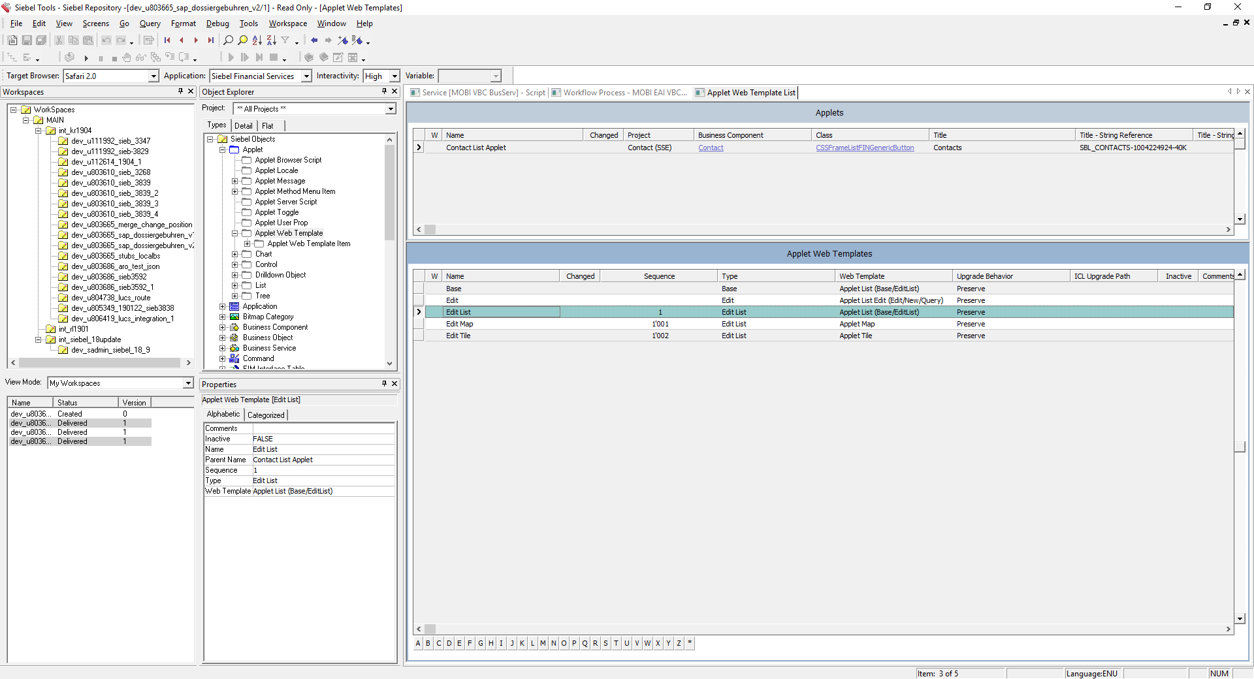Jump to last record toolbar arrow
Image resolution: width=1254 pixels, height=679 pixels.
(210, 40)
